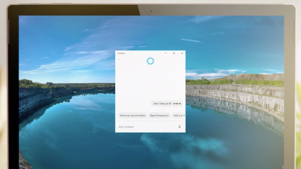Activate the microphone icon for voice input
This screenshot has width=301, height=169.
tap(180, 127)
